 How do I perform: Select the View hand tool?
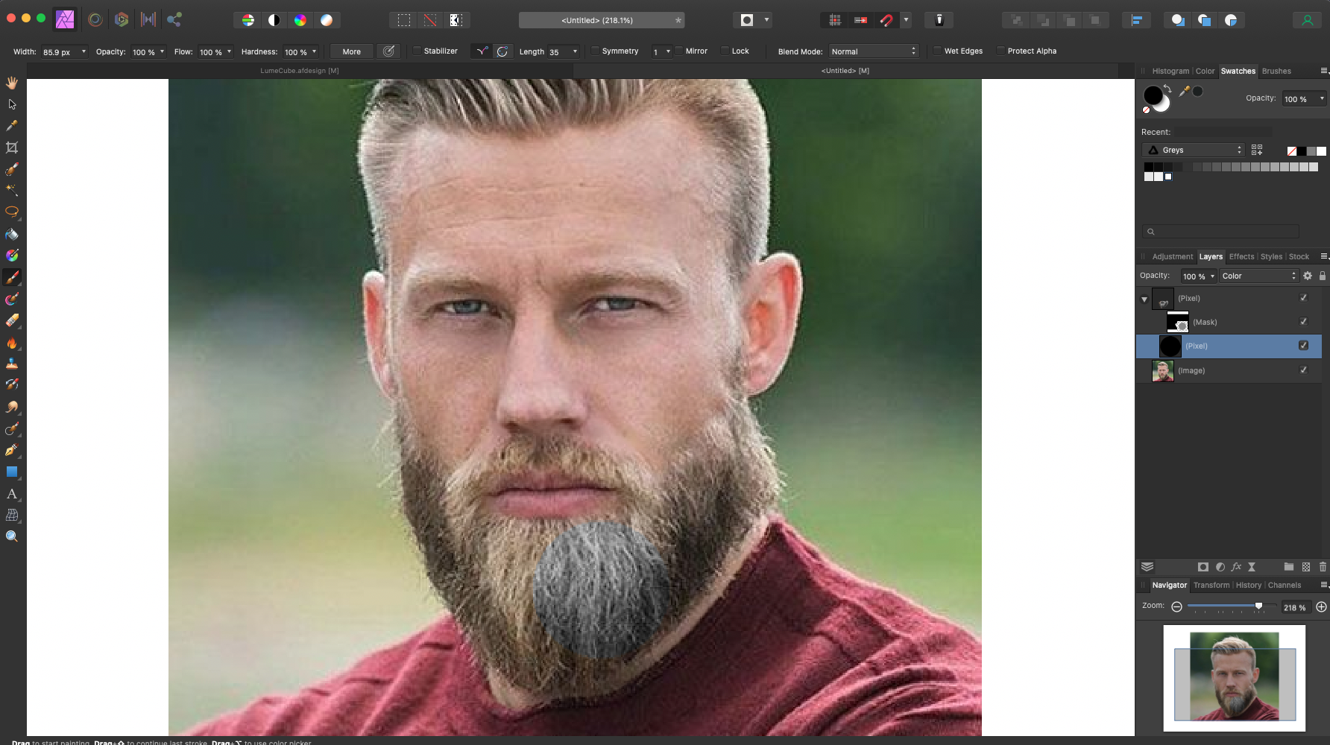click(12, 83)
